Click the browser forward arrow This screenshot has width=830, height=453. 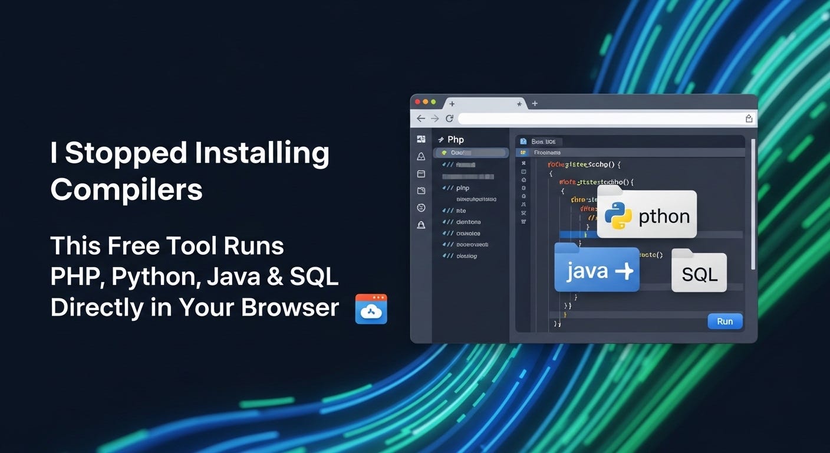coord(435,119)
